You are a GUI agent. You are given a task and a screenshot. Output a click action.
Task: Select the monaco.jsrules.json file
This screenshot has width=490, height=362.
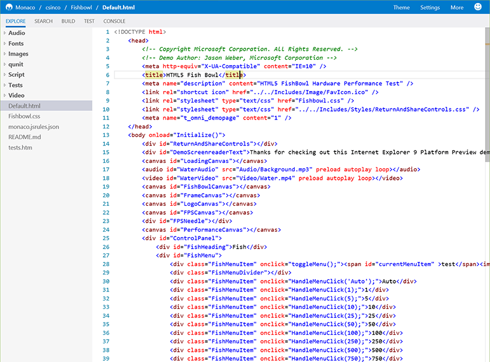[x=34, y=127]
